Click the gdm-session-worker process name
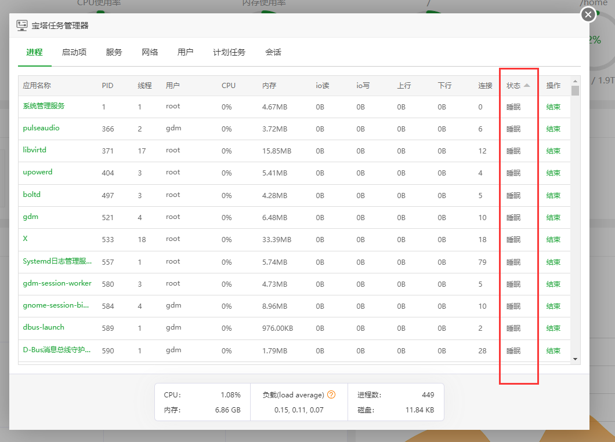 pyautogui.click(x=57, y=283)
